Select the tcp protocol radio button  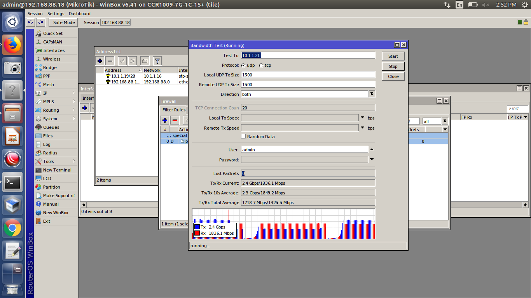pos(261,65)
